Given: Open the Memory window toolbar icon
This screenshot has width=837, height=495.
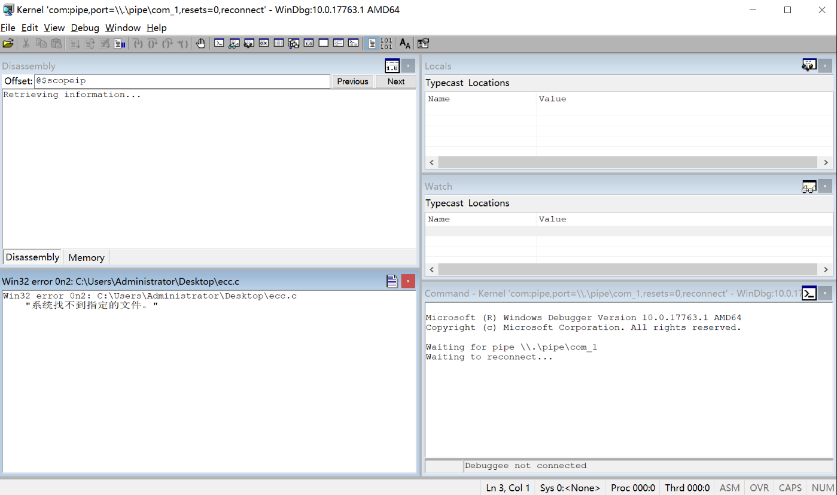Looking at the screenshot, I should (279, 43).
